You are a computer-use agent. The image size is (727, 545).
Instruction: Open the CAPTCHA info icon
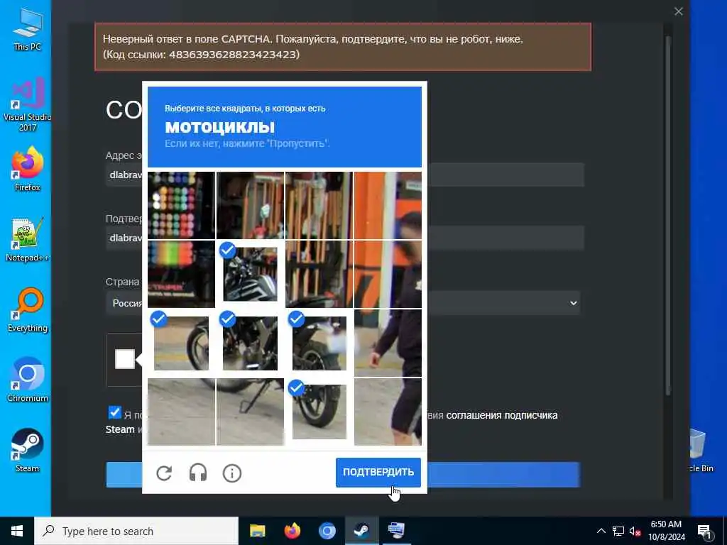pos(232,473)
